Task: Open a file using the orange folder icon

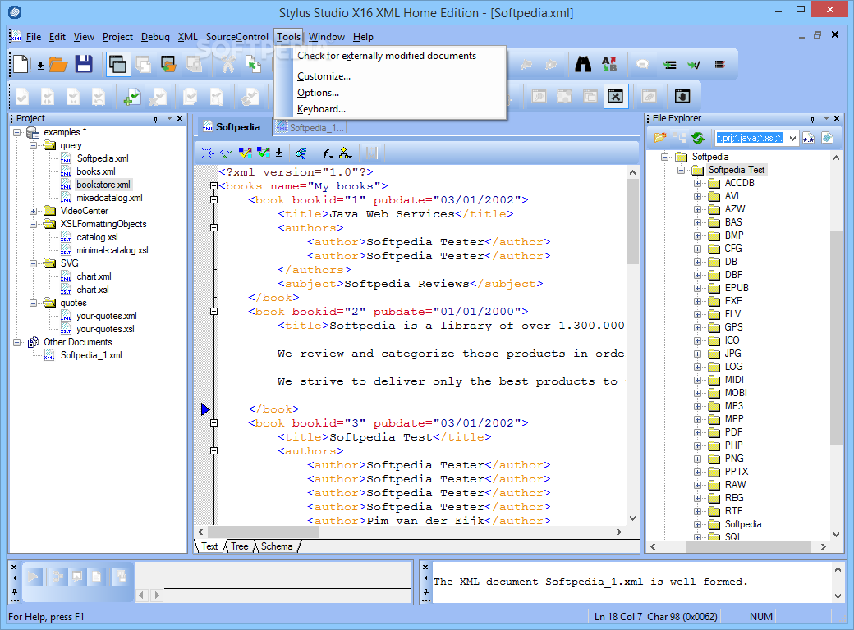Action: (58, 65)
